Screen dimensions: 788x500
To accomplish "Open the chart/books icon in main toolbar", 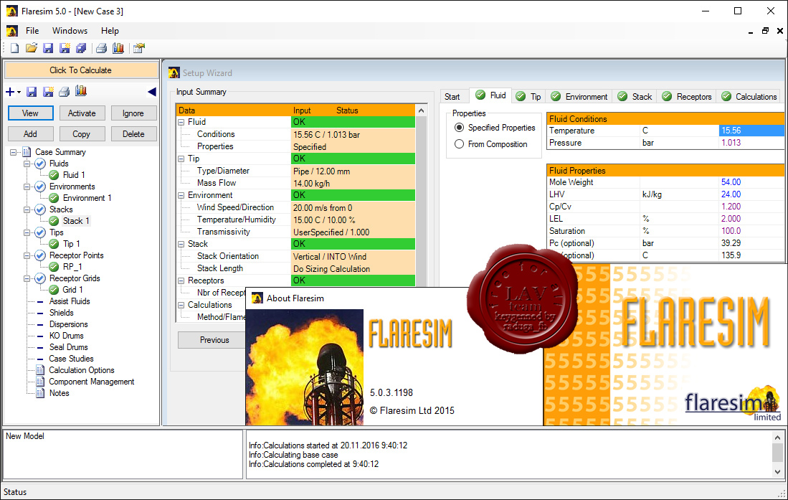I will pos(118,48).
